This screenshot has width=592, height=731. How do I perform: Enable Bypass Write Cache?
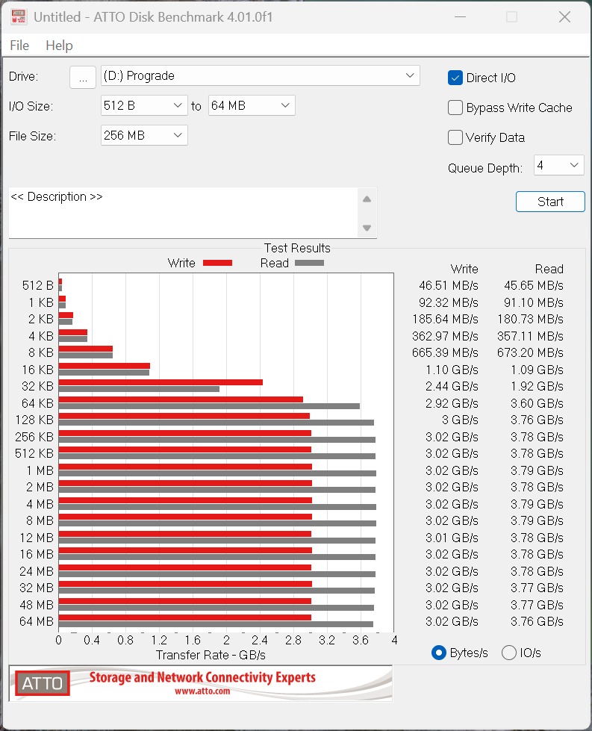coord(455,108)
